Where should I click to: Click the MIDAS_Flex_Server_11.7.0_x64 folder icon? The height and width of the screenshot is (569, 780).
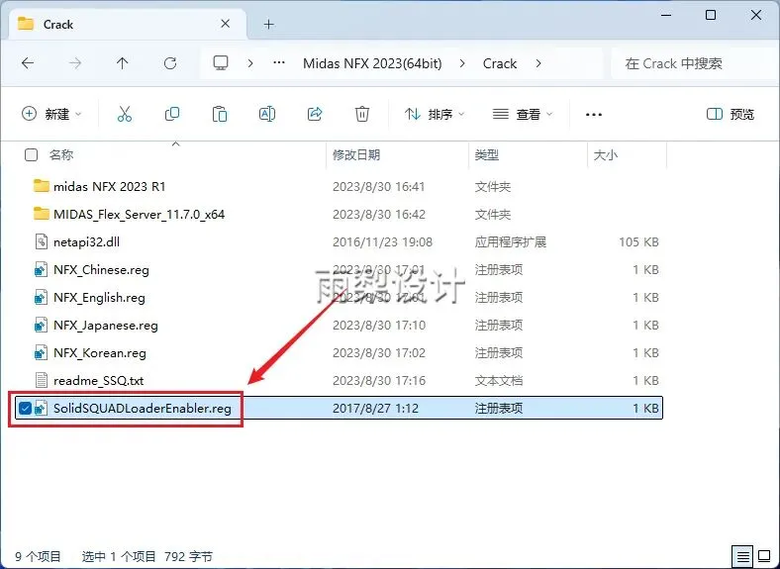(x=42, y=214)
